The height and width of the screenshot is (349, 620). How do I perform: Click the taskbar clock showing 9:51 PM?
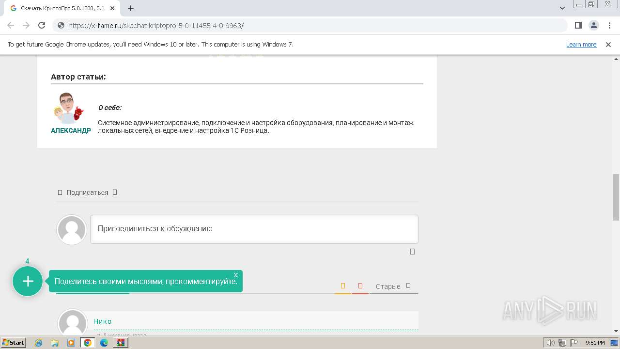595,343
